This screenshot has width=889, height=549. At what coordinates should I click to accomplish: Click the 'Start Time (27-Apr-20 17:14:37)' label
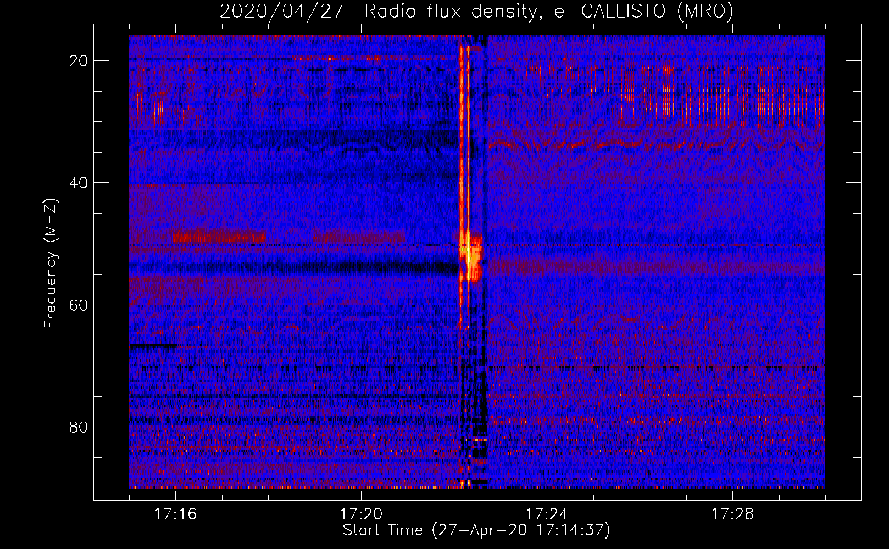pos(476,530)
